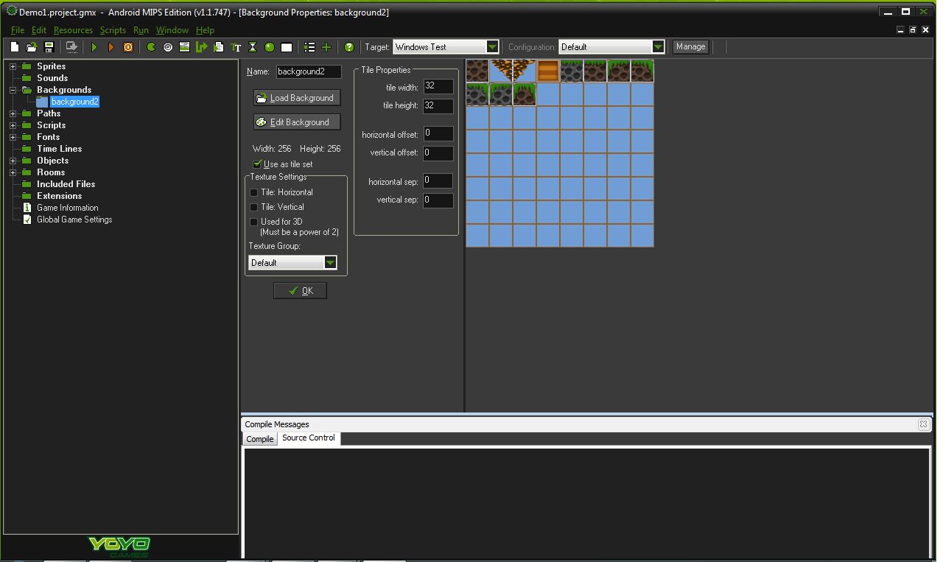Enable the Tile: Horizontal checkbox
The height and width of the screenshot is (562, 943).
point(254,192)
